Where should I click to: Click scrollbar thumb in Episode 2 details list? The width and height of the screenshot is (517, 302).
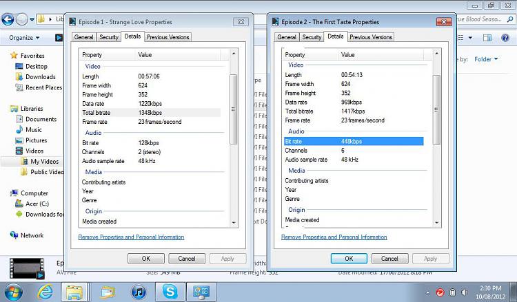(436, 110)
